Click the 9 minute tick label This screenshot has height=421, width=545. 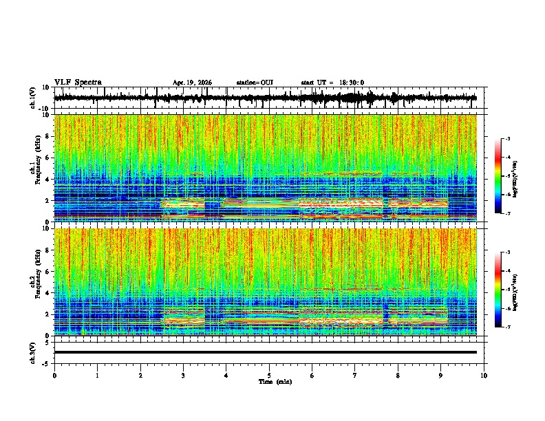click(440, 376)
